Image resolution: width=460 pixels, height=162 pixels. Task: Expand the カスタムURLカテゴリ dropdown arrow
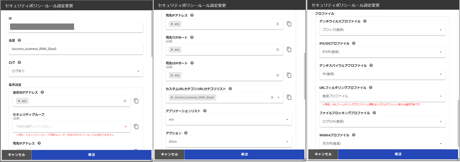click(x=279, y=97)
